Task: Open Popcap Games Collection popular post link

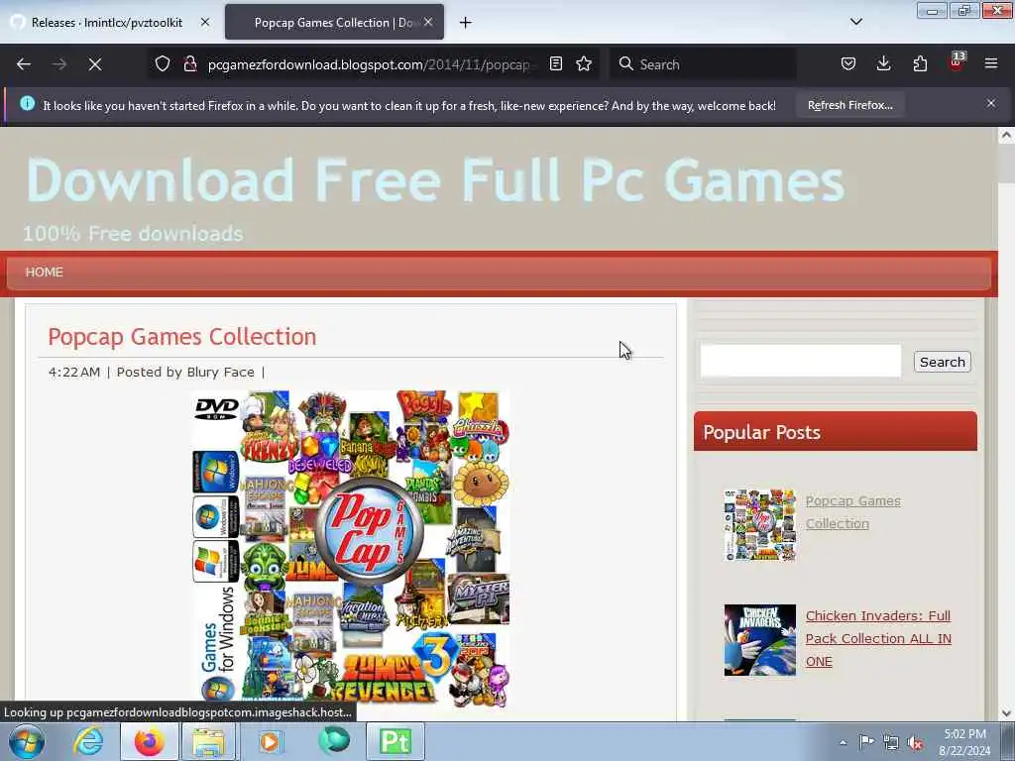Action: [852, 512]
